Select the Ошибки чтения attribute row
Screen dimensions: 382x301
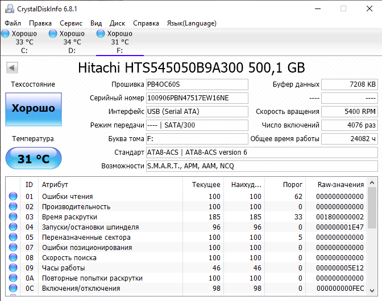point(186,196)
